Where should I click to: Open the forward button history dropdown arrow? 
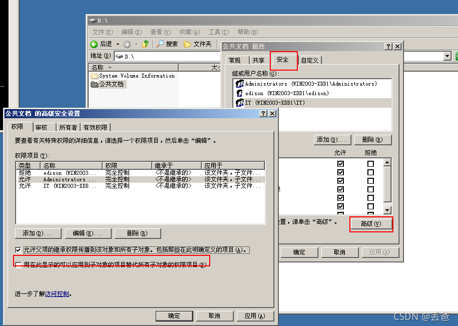point(136,45)
